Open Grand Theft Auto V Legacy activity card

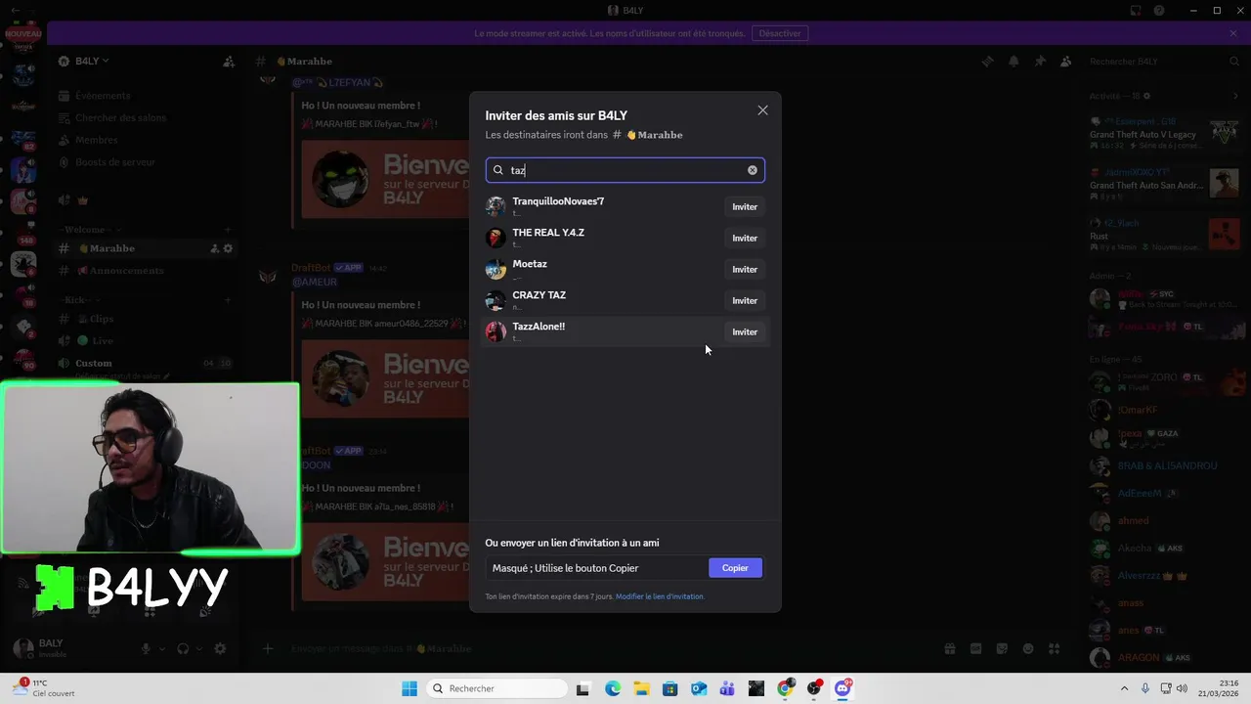tap(1165, 133)
